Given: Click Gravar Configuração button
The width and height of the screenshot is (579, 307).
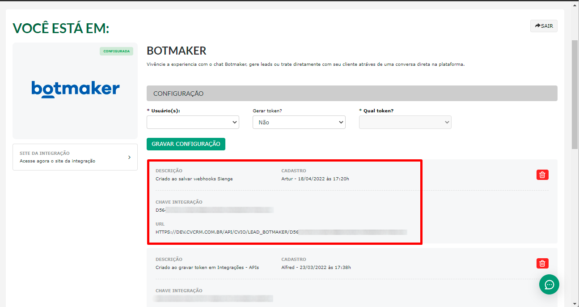Looking at the screenshot, I should pos(186,144).
